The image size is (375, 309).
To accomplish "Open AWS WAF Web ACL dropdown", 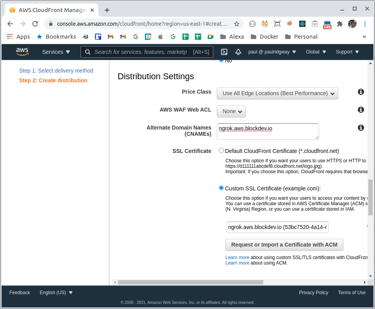I will coord(231,111).
